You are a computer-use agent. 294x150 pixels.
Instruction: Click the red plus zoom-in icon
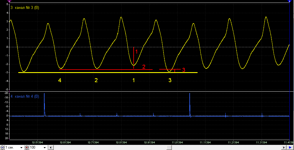click(x=27, y=148)
